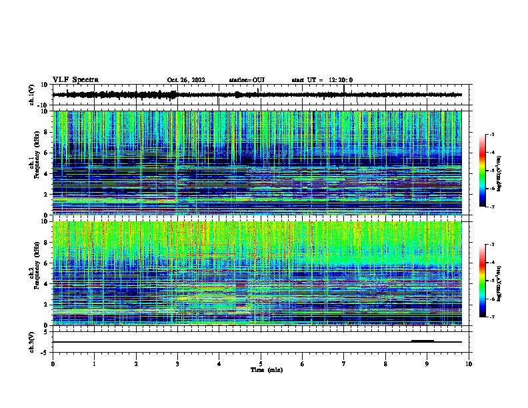Screen dimensions: 528x408
Task: Click the 'start UT = 12:20:0' label
Action: (322, 80)
